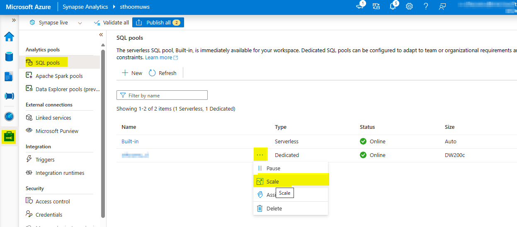Click the Microsoft Azure logo text
517x227 pixels.
click(x=28, y=7)
